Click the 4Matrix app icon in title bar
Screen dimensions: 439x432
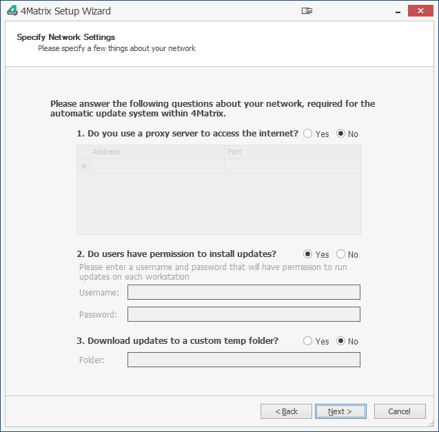click(12, 11)
